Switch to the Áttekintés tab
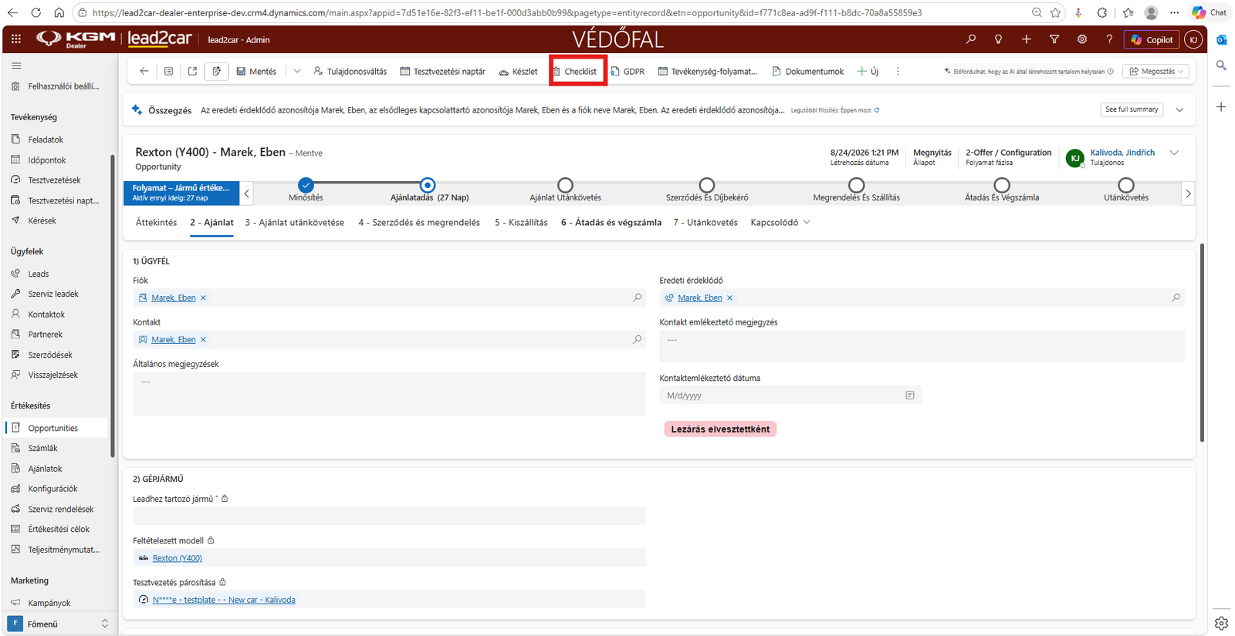 coord(156,222)
